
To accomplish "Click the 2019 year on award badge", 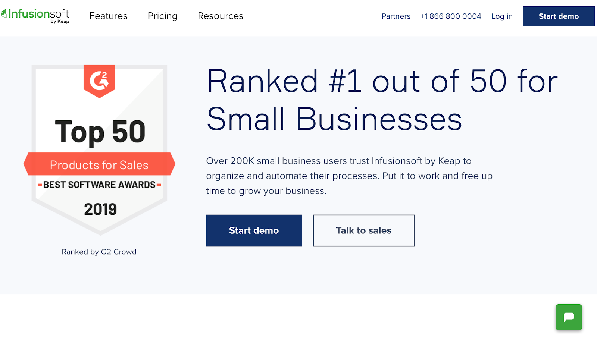I will coord(100,210).
